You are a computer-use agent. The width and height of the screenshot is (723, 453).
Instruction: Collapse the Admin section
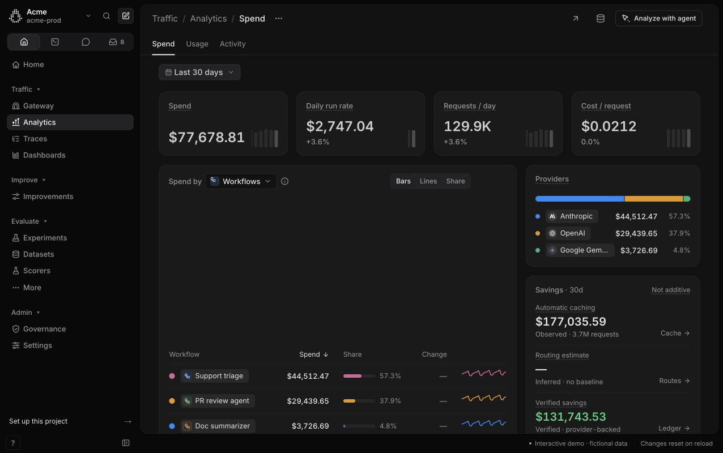26,313
